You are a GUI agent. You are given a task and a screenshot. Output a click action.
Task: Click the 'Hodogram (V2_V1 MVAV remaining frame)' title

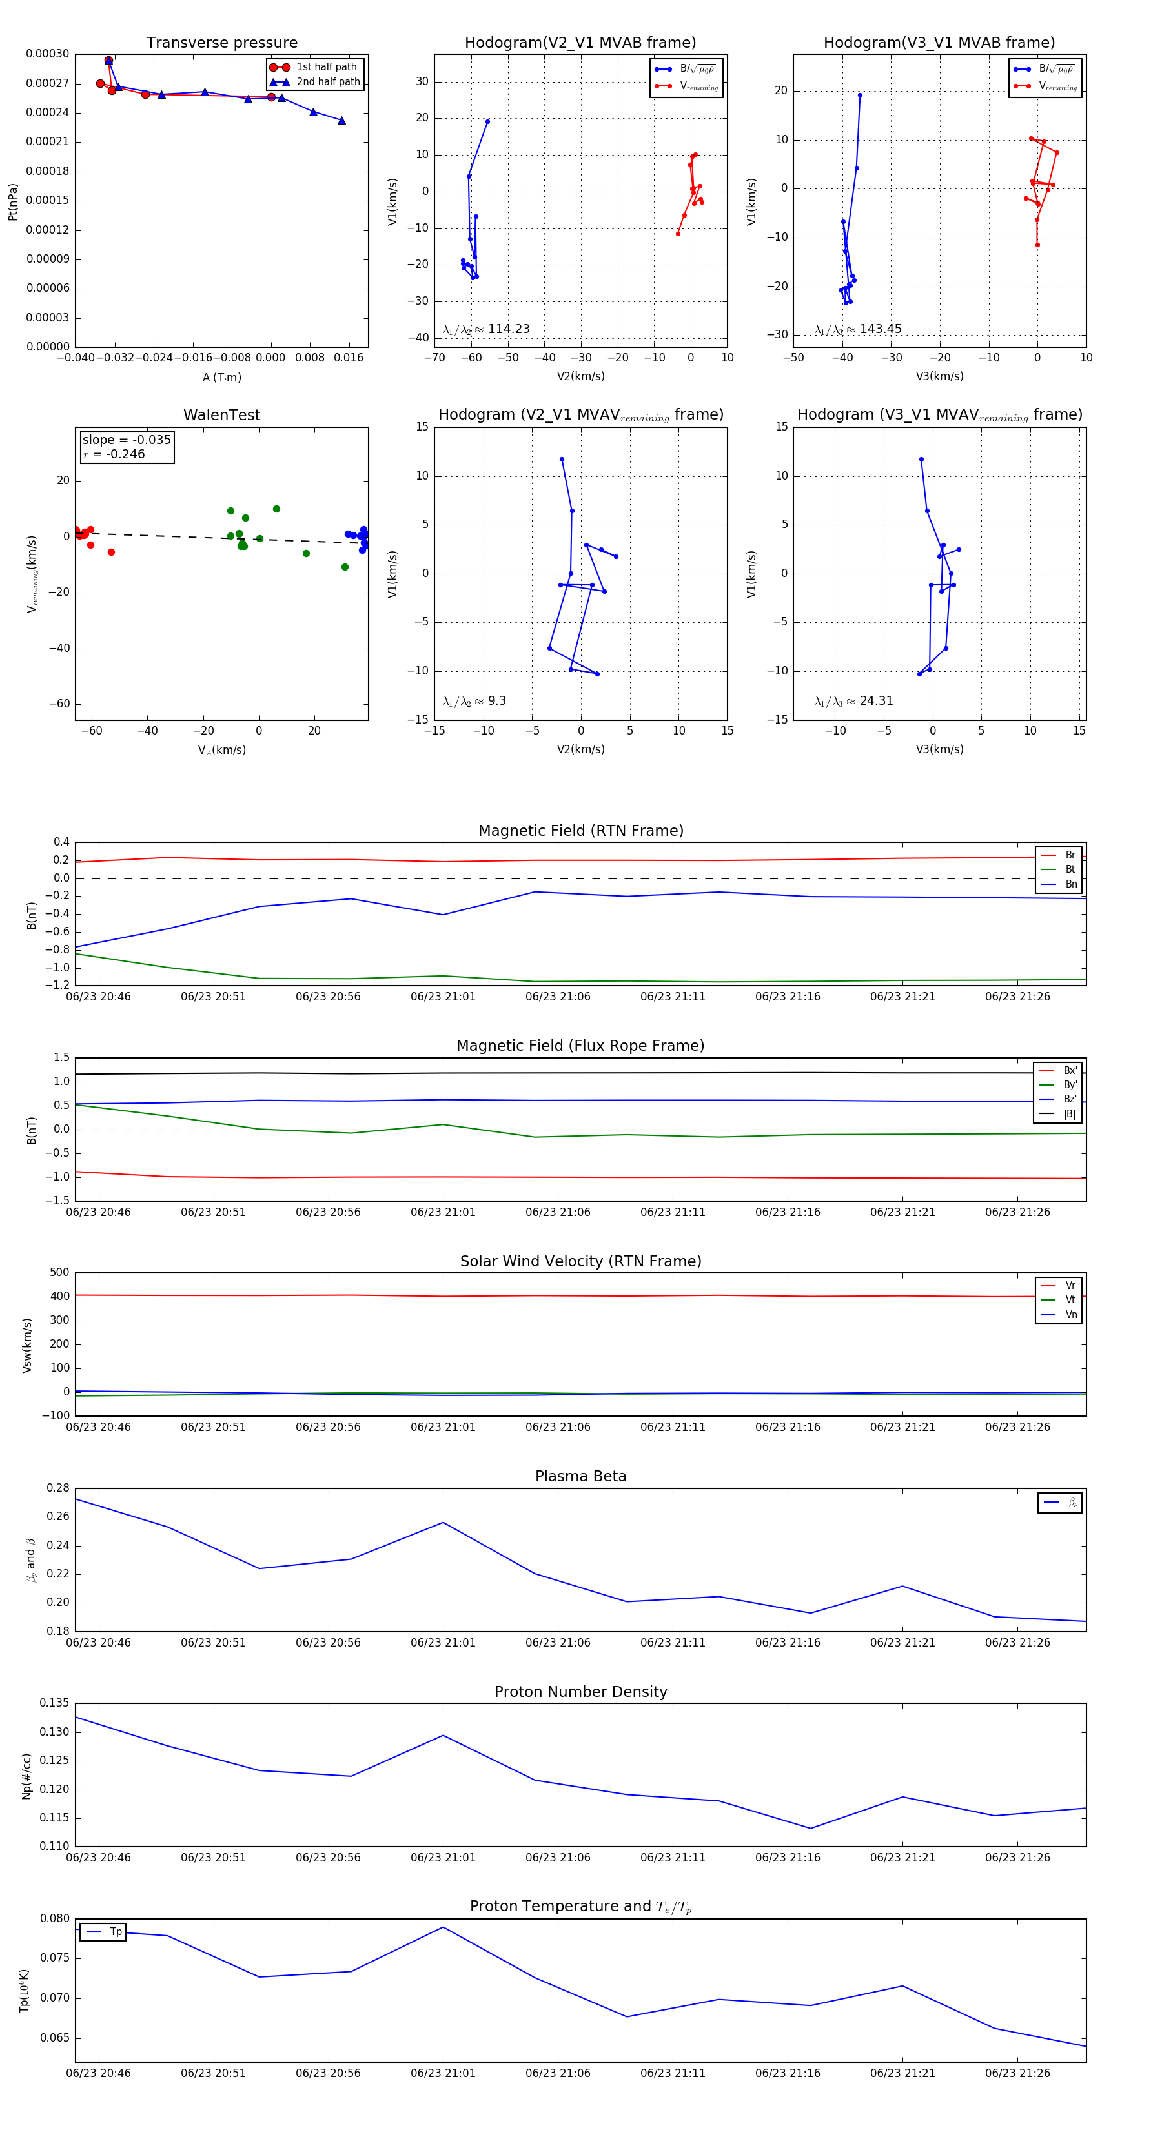pos(580,415)
